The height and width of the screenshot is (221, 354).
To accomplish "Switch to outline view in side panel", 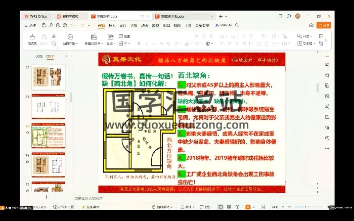I will point(39,56).
